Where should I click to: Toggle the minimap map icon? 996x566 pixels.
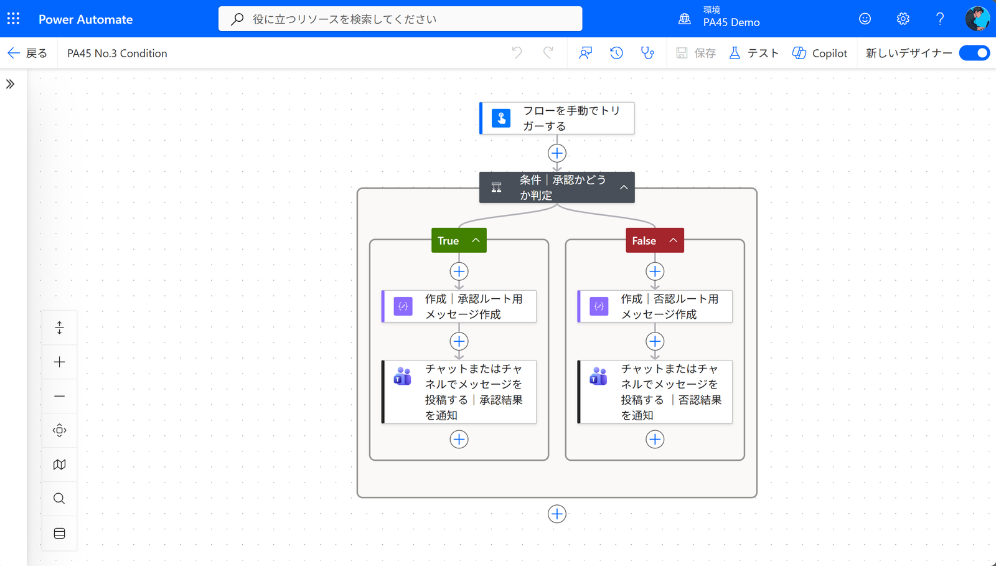(x=59, y=465)
